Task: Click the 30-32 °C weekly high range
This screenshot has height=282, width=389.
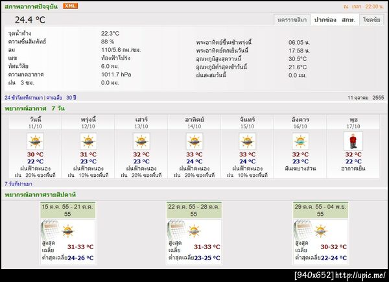Action: [x=334, y=247]
